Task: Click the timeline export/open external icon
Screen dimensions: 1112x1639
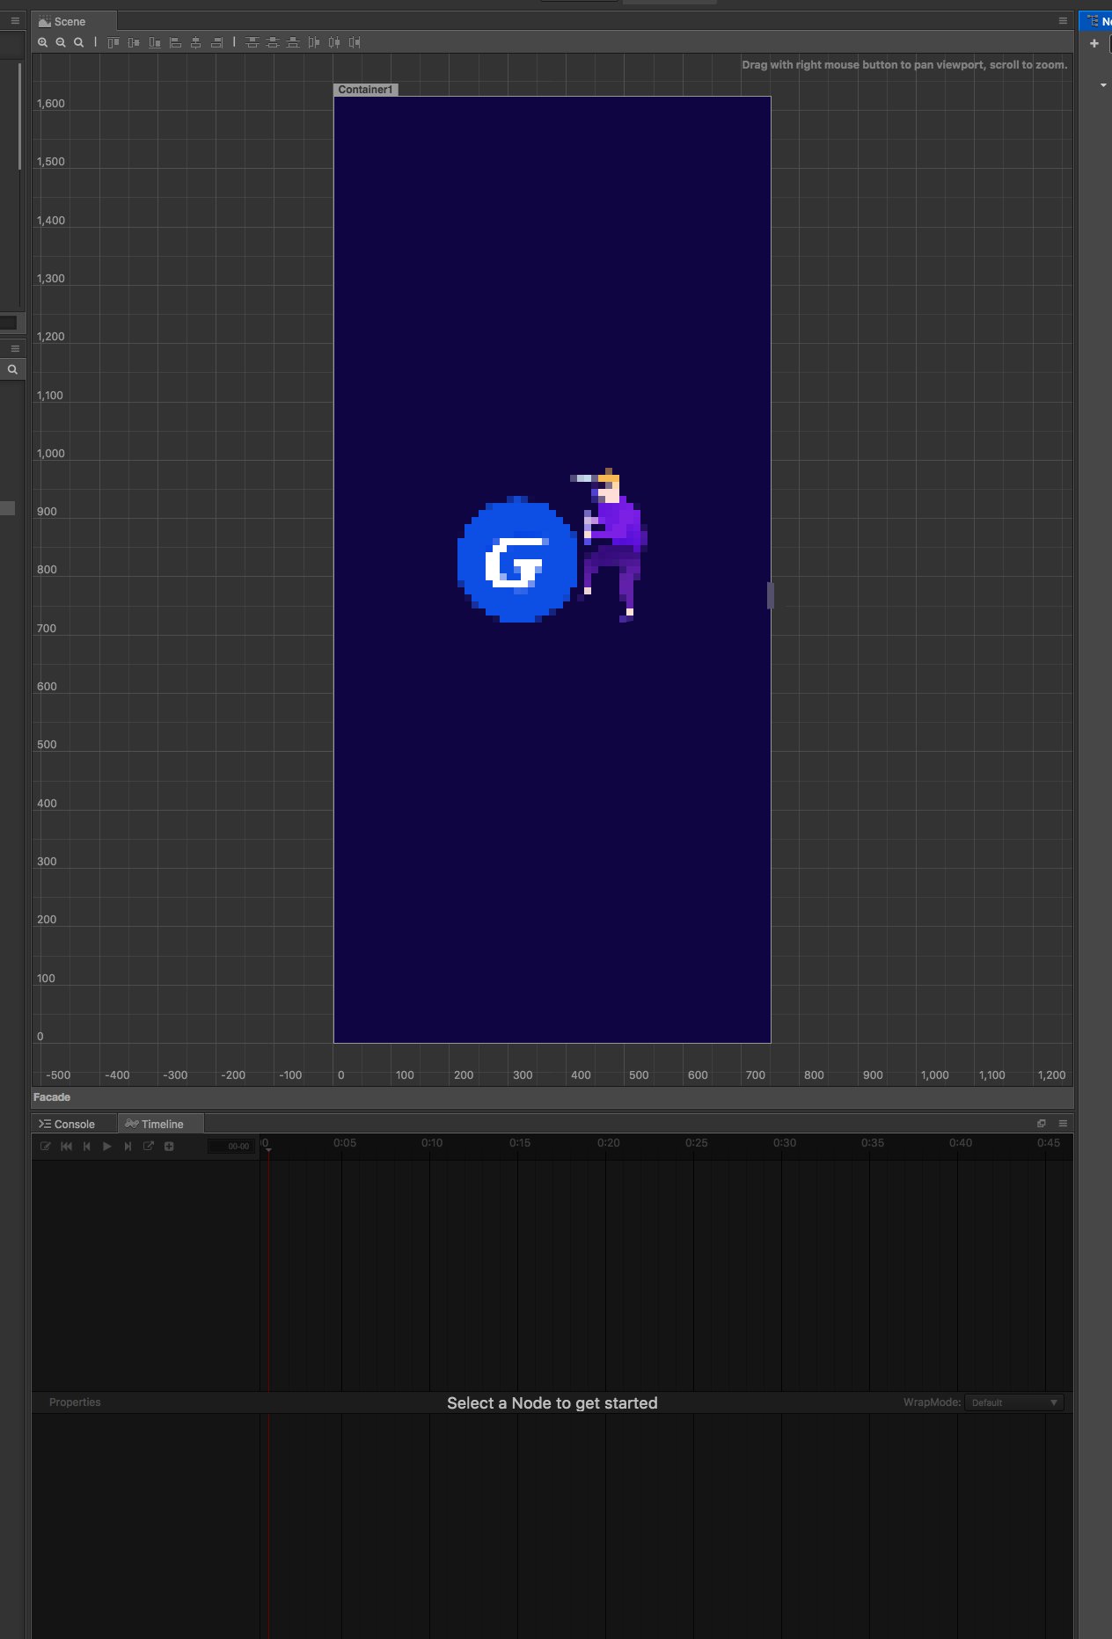Action: click(149, 1146)
